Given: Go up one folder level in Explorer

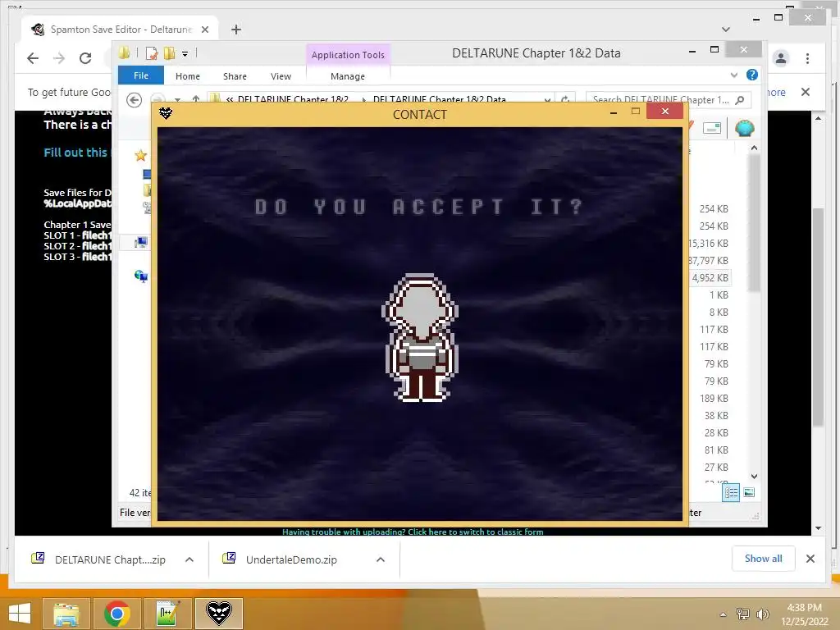Looking at the screenshot, I should click(196, 99).
